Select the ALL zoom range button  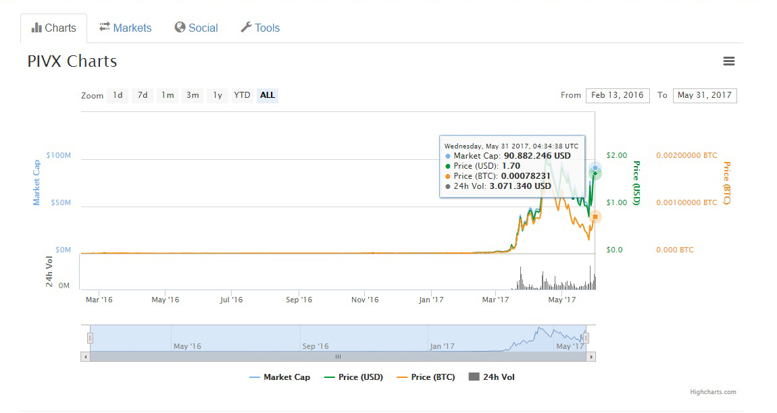click(268, 95)
